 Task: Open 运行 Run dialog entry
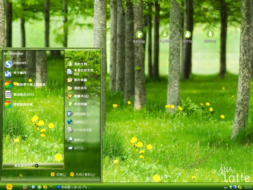click(x=80, y=148)
